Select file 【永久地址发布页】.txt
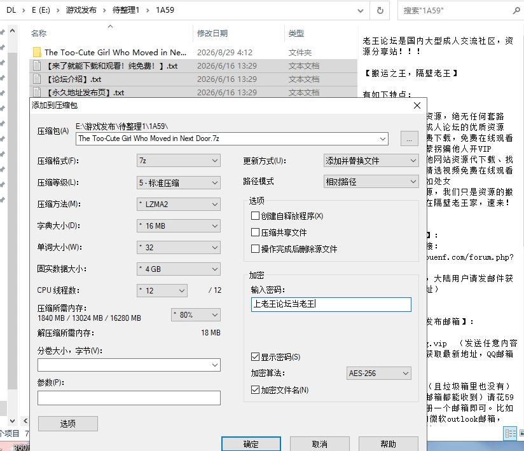Image resolution: width=524 pixels, height=451 pixels. 85,93
